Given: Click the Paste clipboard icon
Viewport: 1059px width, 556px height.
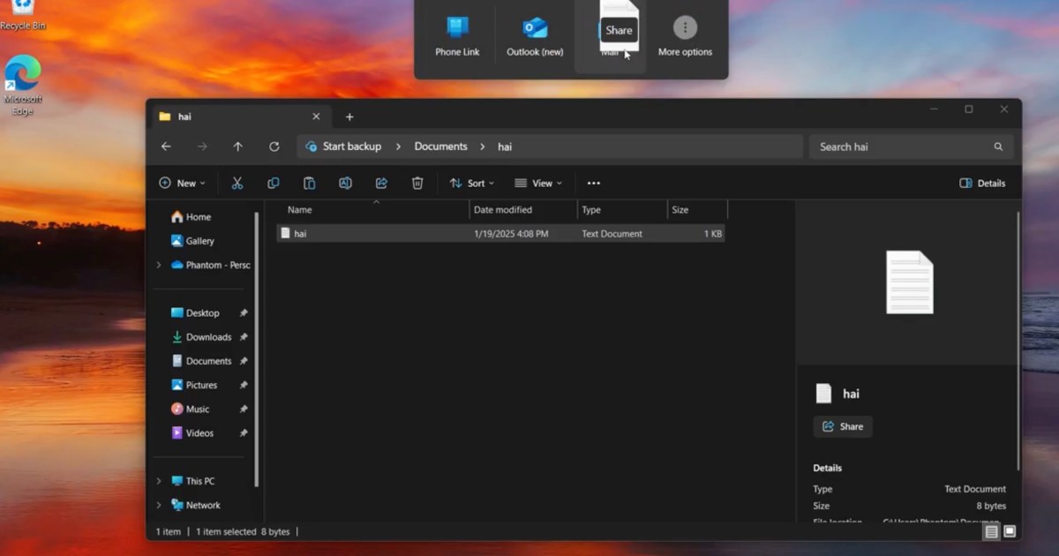Looking at the screenshot, I should click(x=309, y=184).
